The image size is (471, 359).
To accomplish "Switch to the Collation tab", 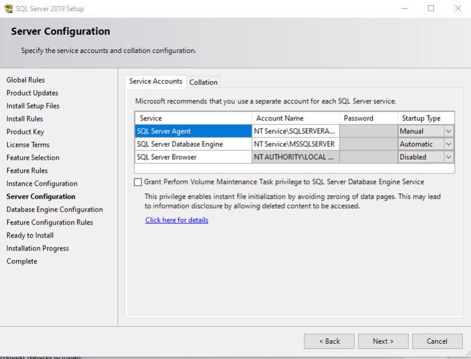I will pos(203,82).
